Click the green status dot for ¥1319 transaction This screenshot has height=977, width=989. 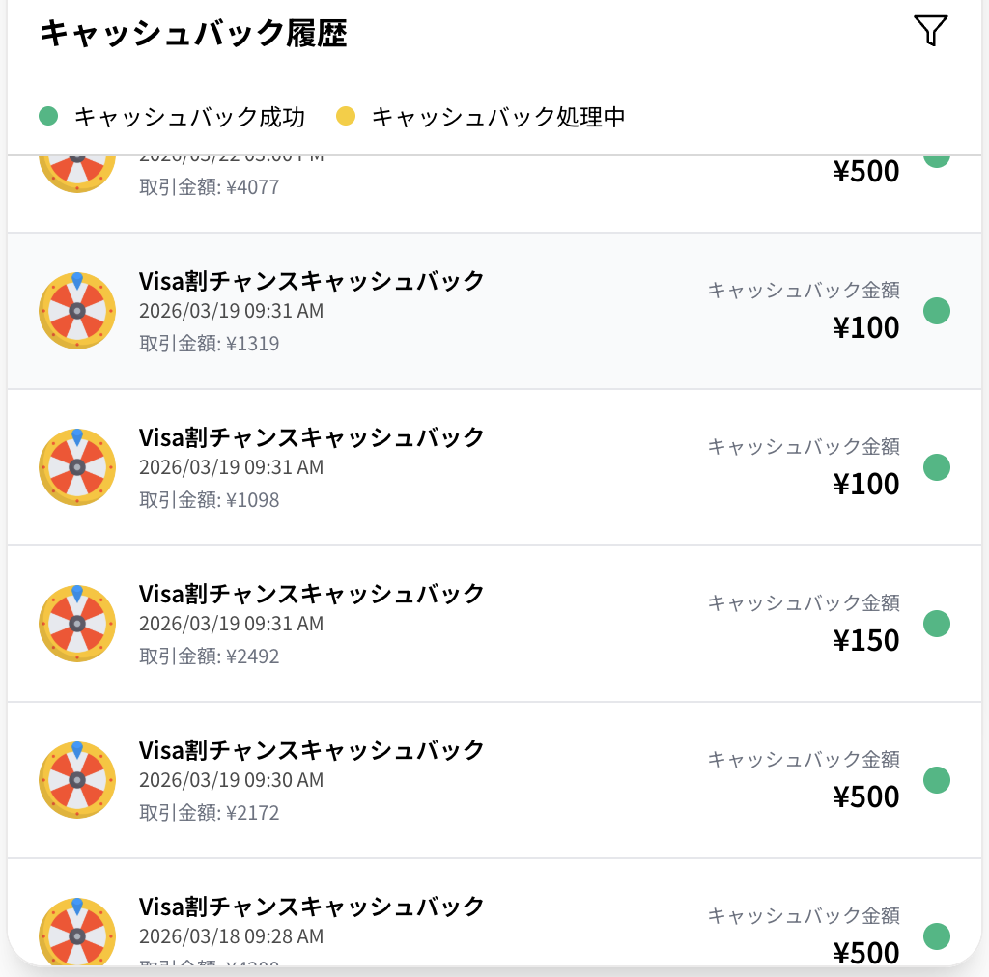coord(937,311)
